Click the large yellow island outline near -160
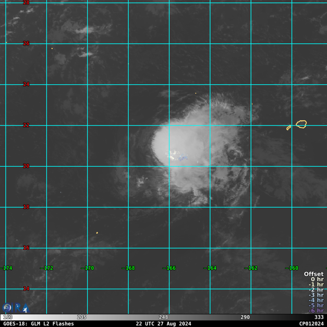The width and height of the screenshot is (327, 327). click(x=301, y=124)
